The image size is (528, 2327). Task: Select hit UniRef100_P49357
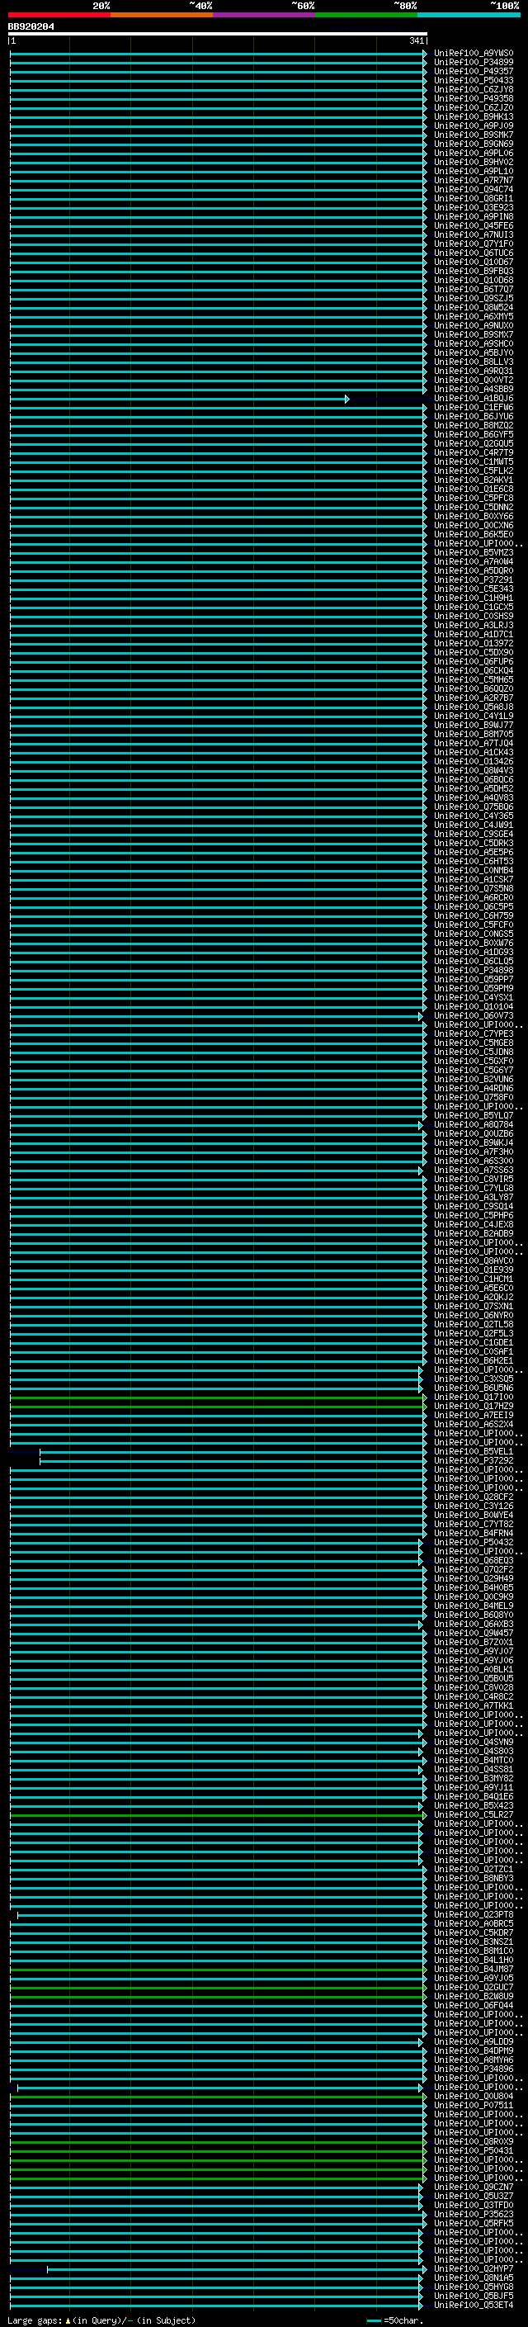[473, 71]
